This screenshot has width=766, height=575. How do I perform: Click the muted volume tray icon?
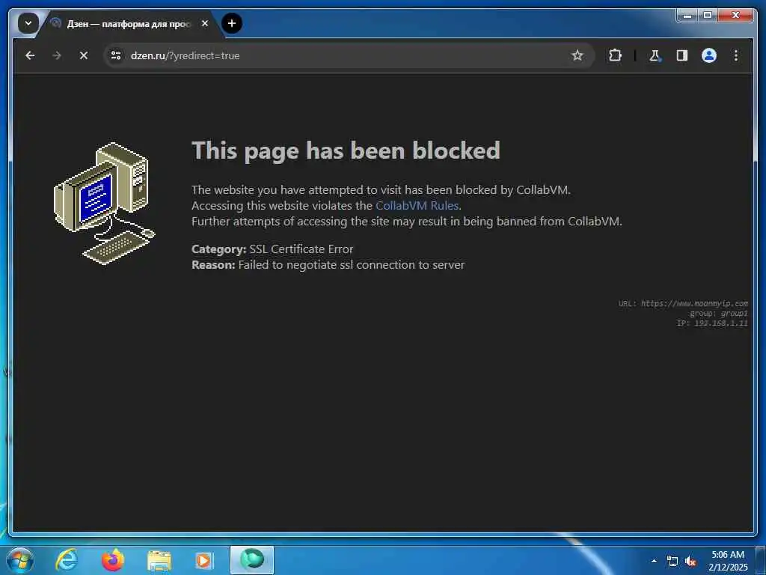tap(690, 562)
